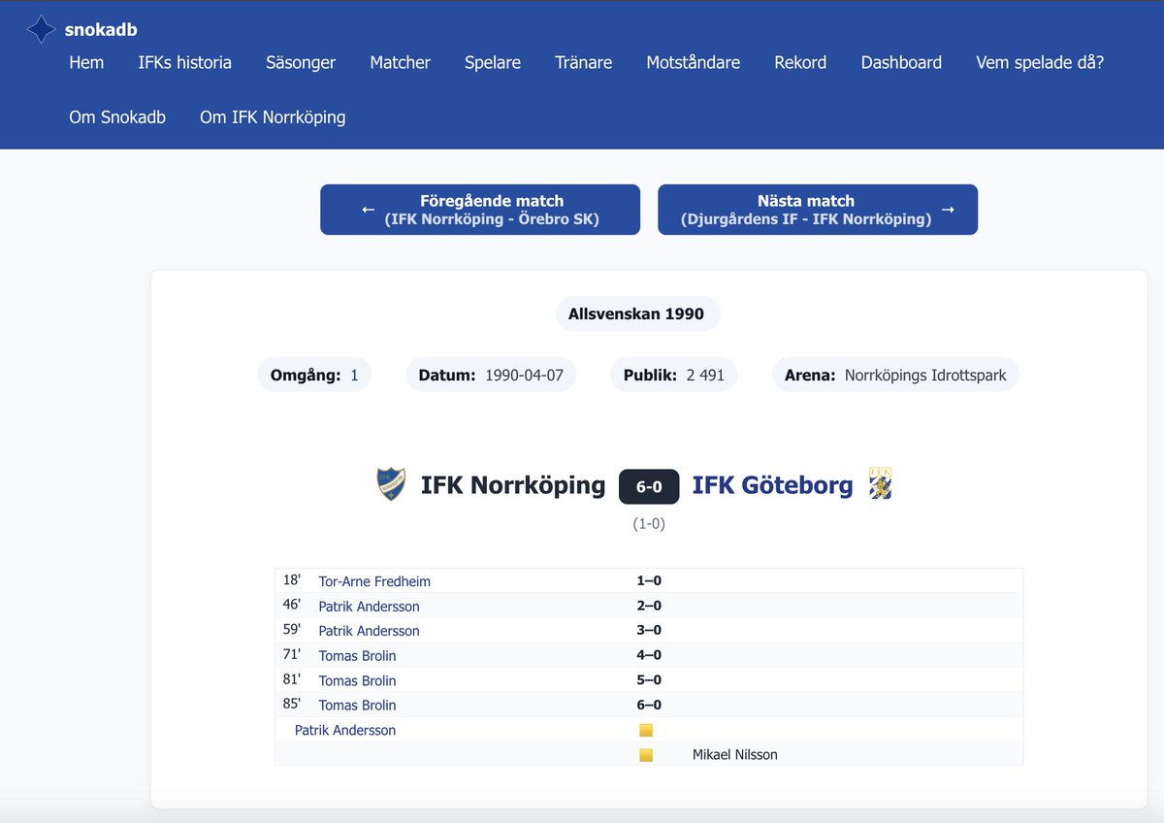This screenshot has width=1164, height=823.
Task: Open Vem spelade då? page
Action: tap(1040, 62)
